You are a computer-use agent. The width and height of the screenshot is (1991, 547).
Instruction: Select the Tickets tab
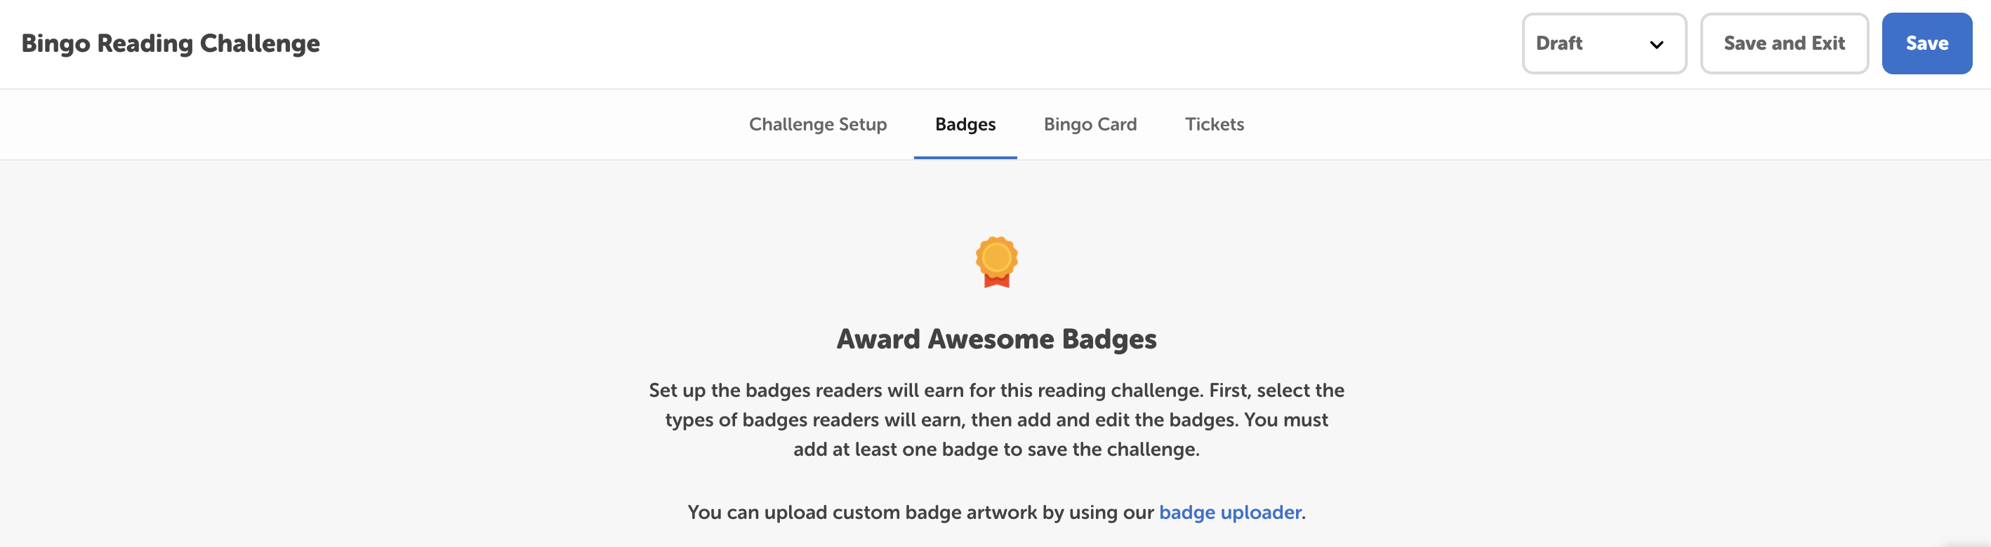click(x=1213, y=123)
